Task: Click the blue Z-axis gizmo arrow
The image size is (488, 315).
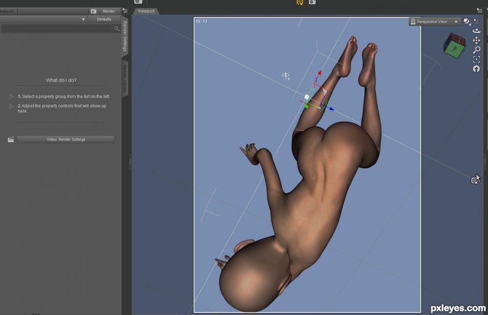Action: [x=331, y=109]
